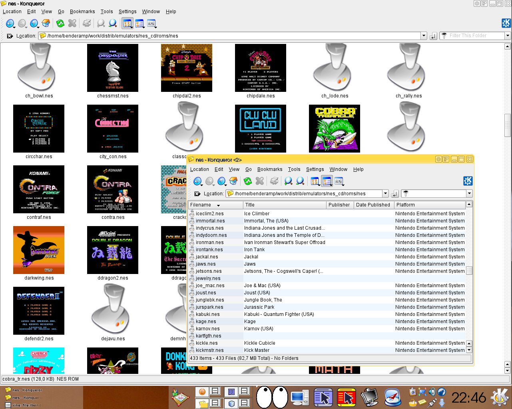Print from the main Konqueror toolbar
Image resolution: width=512 pixels, height=409 pixels.
(x=87, y=24)
